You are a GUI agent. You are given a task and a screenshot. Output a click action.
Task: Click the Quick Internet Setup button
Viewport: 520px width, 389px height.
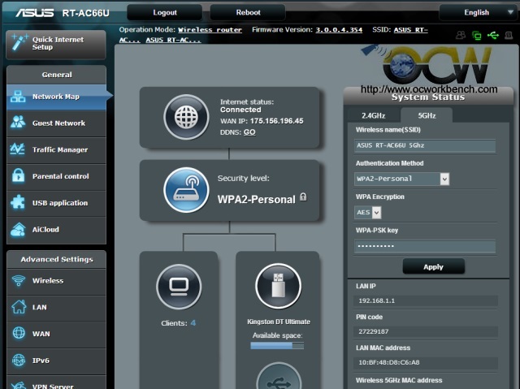pyautogui.click(x=56, y=44)
